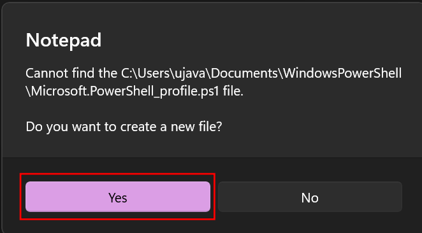This screenshot has height=233, width=422.
Task: Click the word 'file.' ending the message
Action: pos(233,92)
